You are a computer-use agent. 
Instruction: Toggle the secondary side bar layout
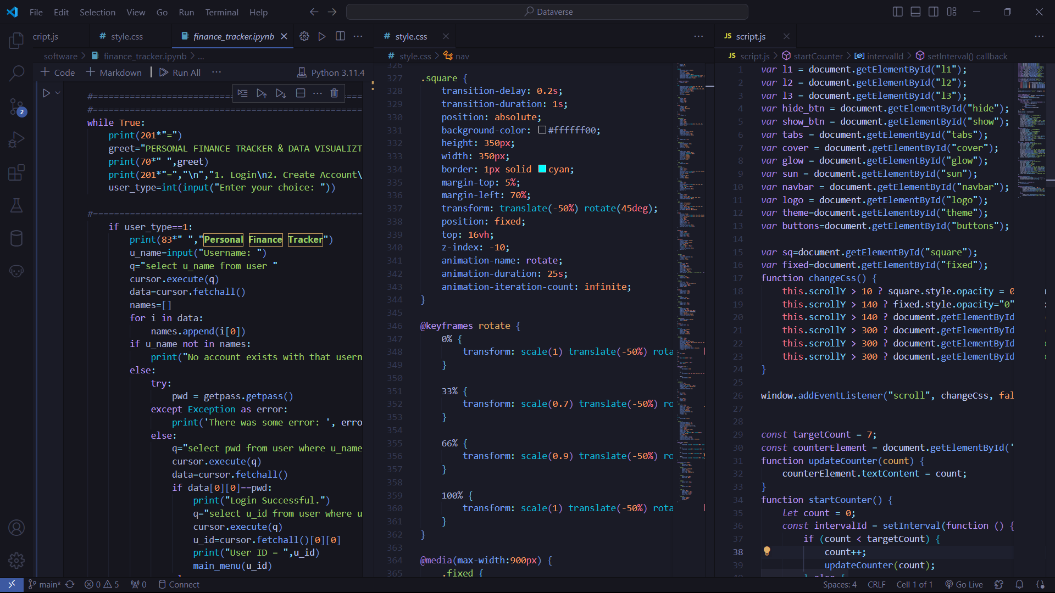934,12
